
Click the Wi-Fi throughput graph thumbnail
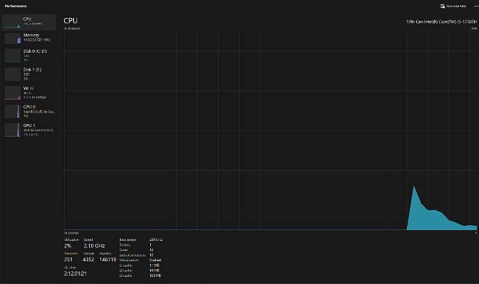[12, 93]
